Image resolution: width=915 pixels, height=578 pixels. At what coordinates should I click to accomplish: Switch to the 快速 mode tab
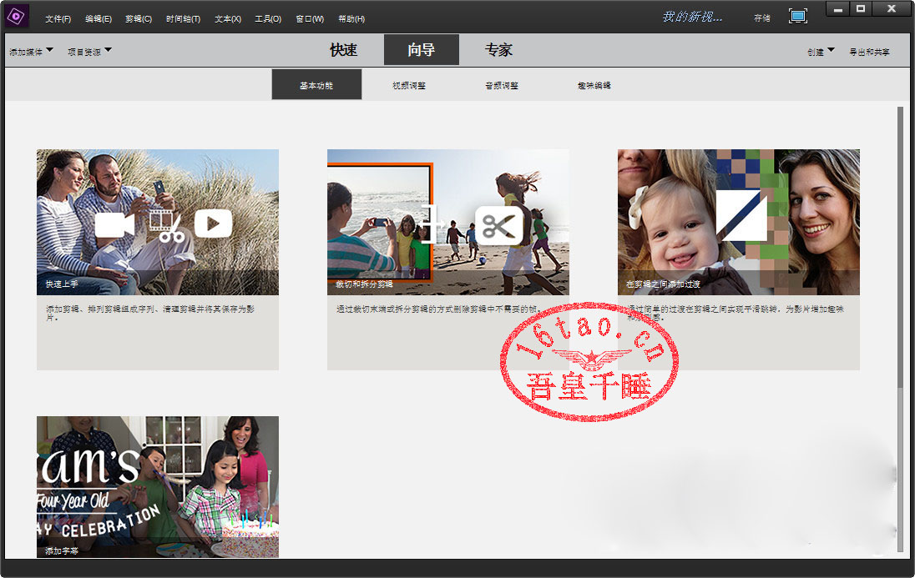(345, 50)
